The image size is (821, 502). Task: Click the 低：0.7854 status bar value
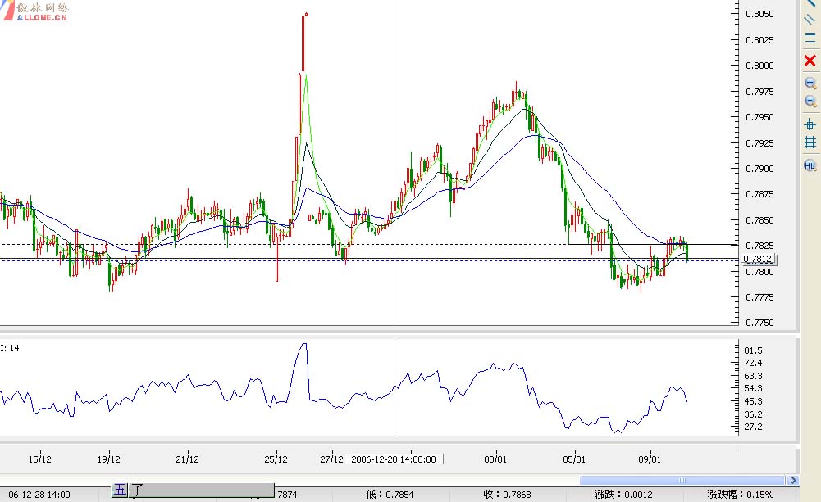point(390,495)
